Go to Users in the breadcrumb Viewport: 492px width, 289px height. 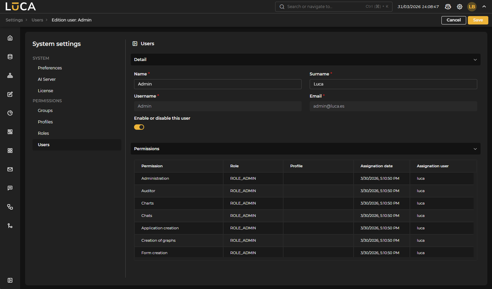(37, 20)
